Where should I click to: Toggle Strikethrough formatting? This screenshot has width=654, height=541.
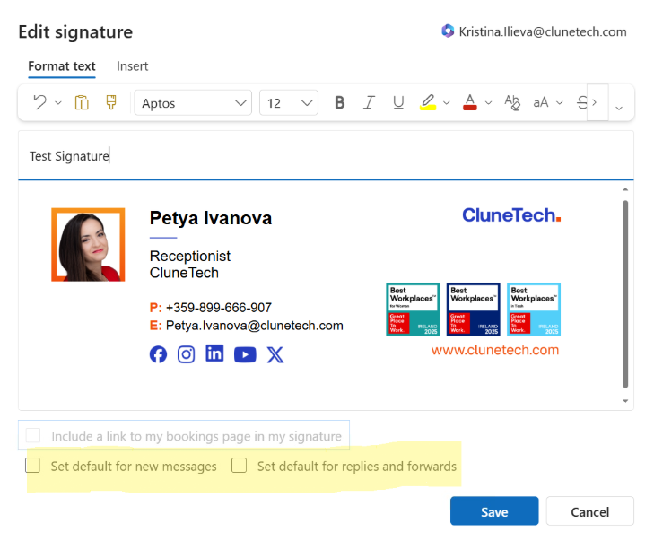tap(582, 102)
